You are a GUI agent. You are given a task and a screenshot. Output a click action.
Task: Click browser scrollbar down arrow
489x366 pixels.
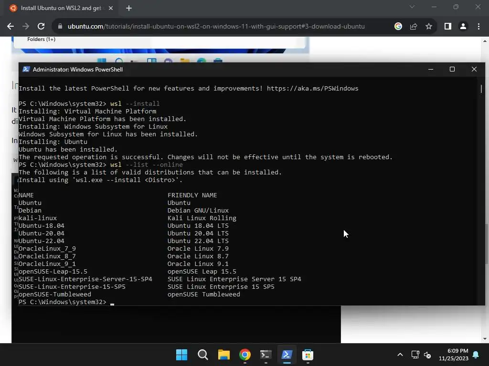(485, 339)
